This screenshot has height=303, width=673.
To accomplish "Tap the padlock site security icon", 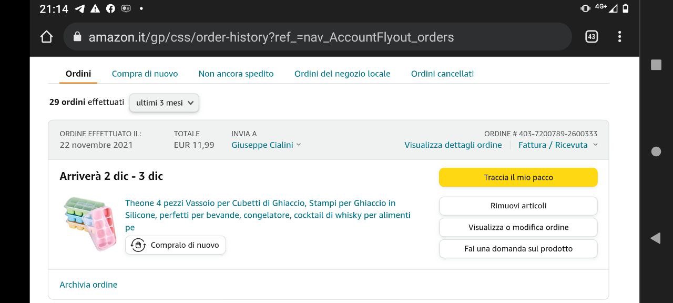I will (x=77, y=37).
